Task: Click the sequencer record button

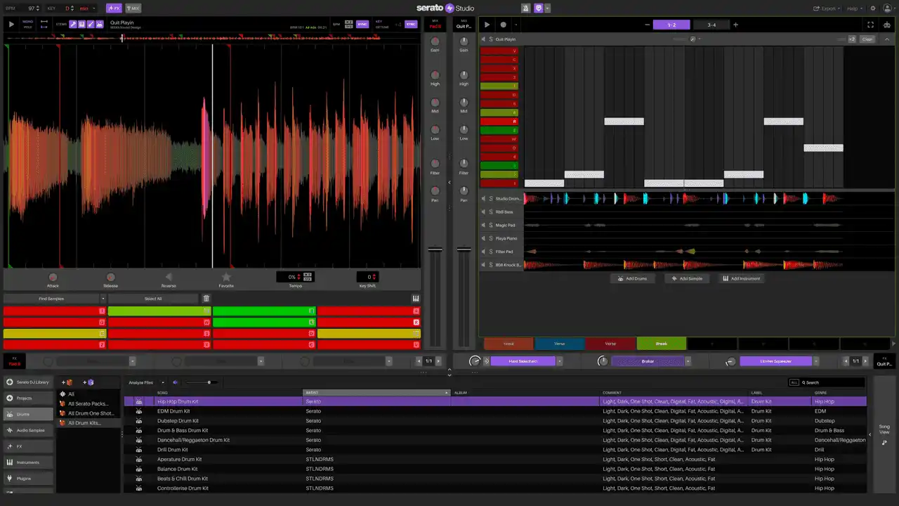Action: tap(503, 25)
